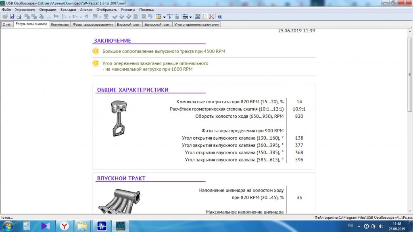
Task: Switch to the Отчёт tab
Action: click(7, 24)
